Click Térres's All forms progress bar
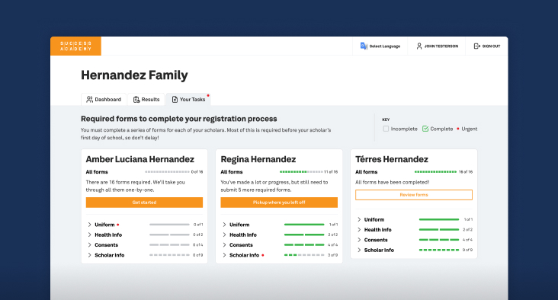Screen dimensions: 558x300 (435, 171)
